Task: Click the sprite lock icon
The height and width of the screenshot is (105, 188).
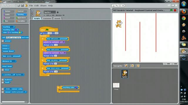Action: [x=58, y=12]
